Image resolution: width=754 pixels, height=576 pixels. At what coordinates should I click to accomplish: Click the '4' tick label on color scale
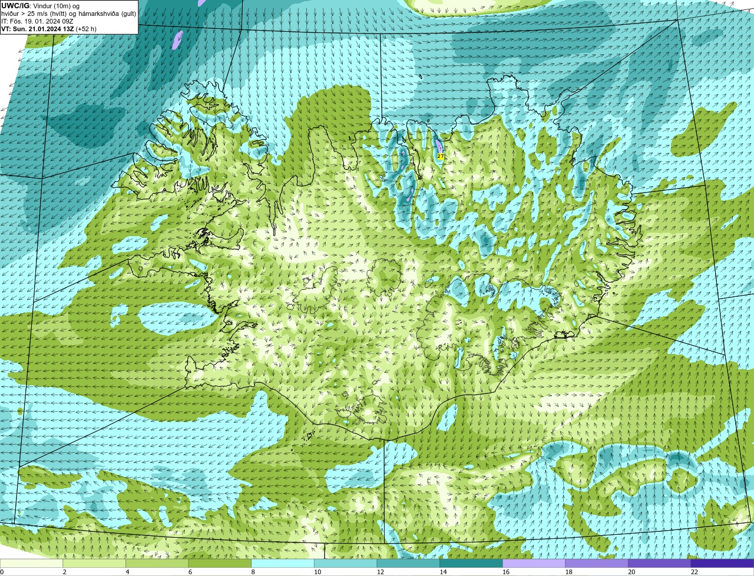127,572
